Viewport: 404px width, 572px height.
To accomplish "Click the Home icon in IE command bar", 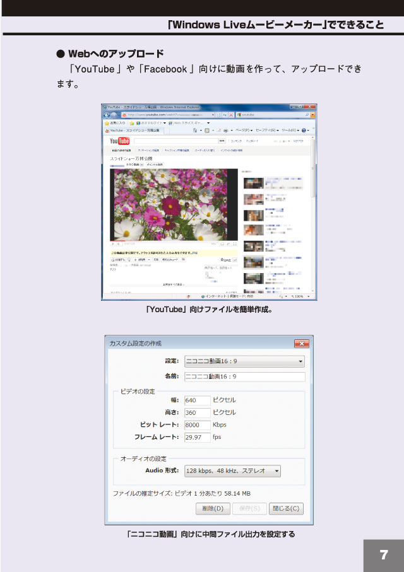I will [x=195, y=131].
